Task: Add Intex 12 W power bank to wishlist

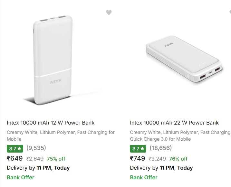Action: click(x=109, y=13)
